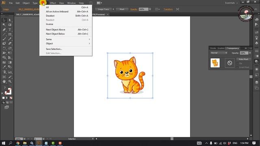The width and height of the screenshot is (260, 146).
Task: Click the Mask button in control bar
Action: click(122, 9)
